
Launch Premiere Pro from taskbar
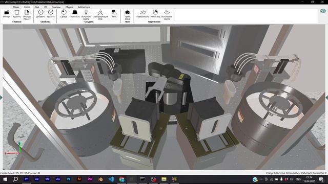26,179
